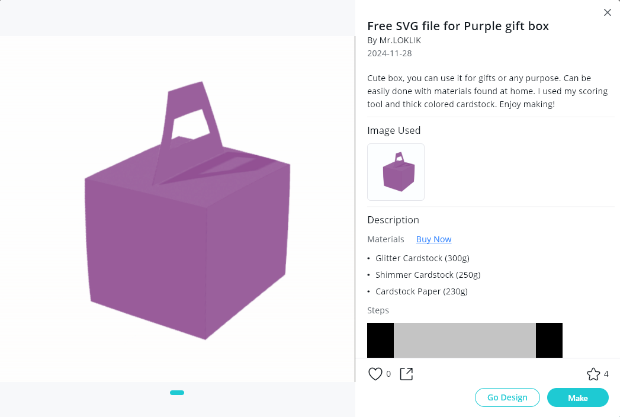Click the share icon beside the heart

pyautogui.click(x=406, y=374)
